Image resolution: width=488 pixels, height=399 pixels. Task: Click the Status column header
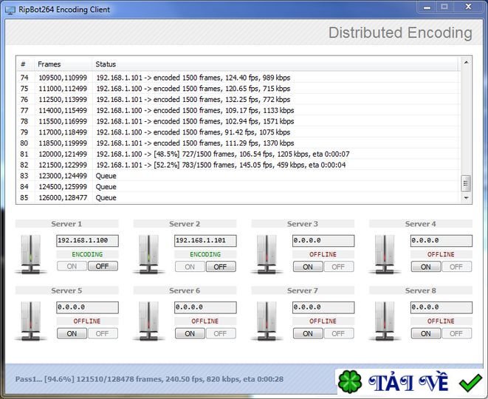pyautogui.click(x=275, y=64)
